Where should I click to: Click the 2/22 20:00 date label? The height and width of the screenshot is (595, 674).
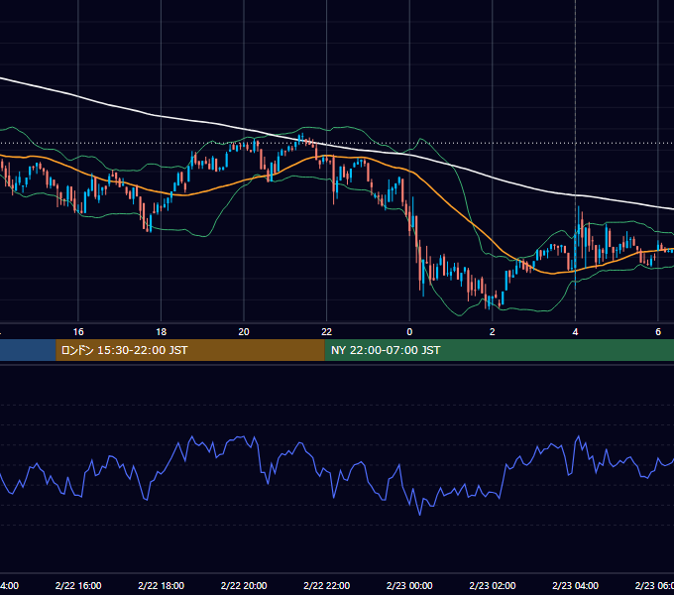tap(244, 585)
